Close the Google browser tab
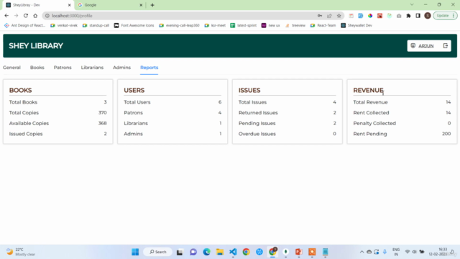Image resolution: width=460 pixels, height=259 pixels. (141, 5)
